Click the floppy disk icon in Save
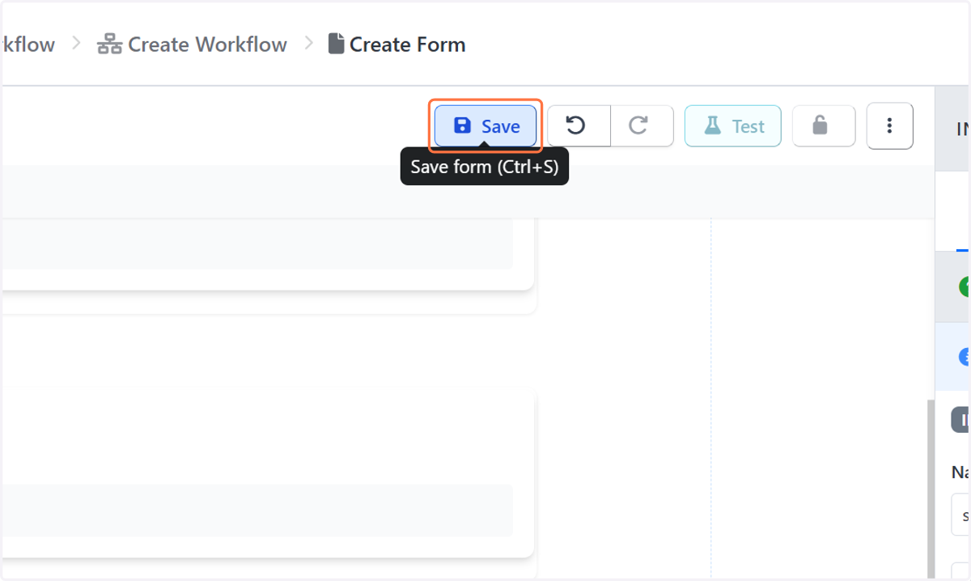971x581 pixels. tap(462, 125)
